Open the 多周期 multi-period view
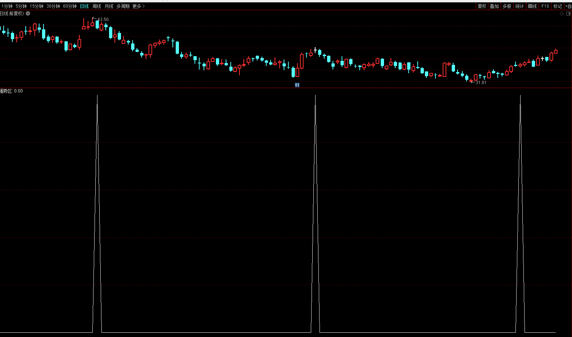 click(123, 6)
